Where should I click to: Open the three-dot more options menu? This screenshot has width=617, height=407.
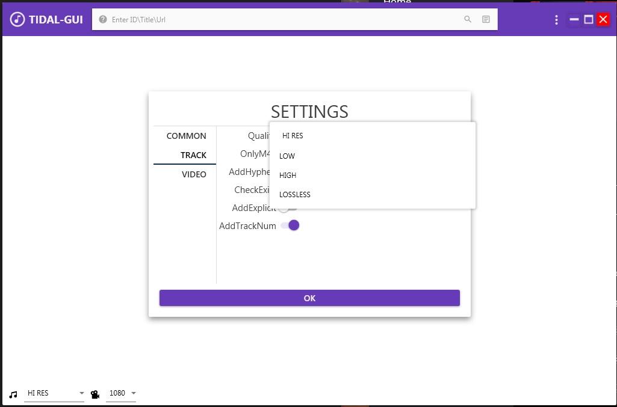556,20
